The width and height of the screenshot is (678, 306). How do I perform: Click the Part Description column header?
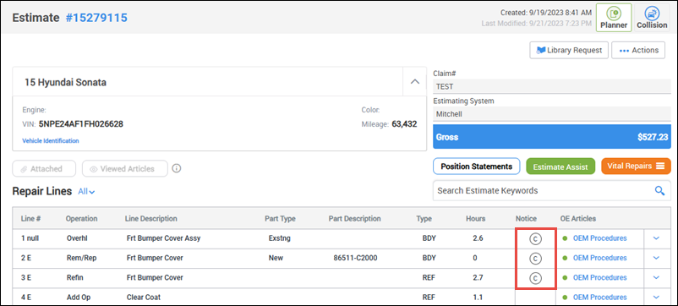354,219
